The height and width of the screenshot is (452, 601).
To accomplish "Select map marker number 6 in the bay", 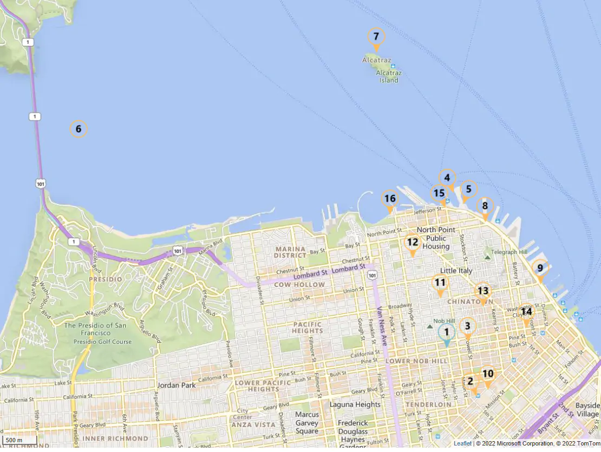I will (79, 129).
